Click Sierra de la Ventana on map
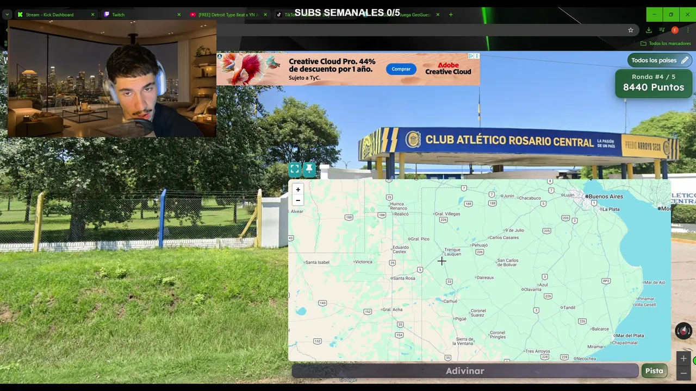This screenshot has height=391, width=696. coord(464,341)
